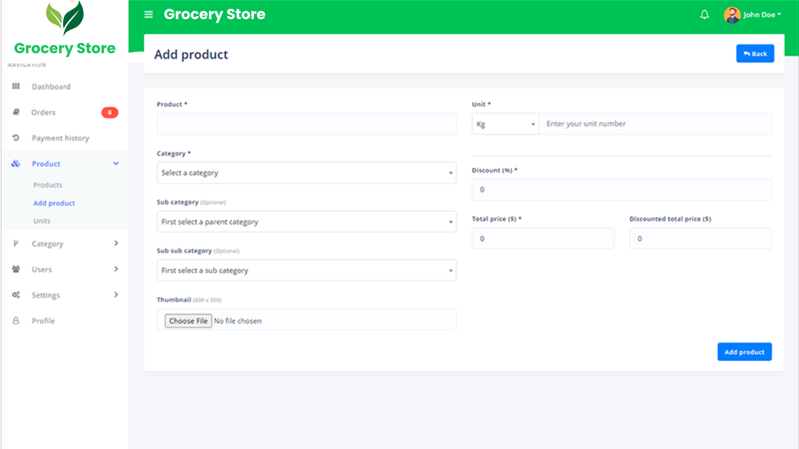Click the Dashboard grid icon
This screenshot has height=449, width=799.
tap(16, 86)
